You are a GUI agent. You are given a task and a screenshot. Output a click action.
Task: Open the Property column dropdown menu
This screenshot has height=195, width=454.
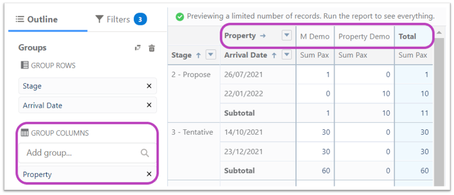pos(287,36)
